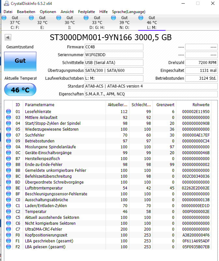Open the Sprache(Language) menu
This screenshot has width=219, height=261.
pos(129,12)
